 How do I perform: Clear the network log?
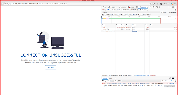pos(106,10)
